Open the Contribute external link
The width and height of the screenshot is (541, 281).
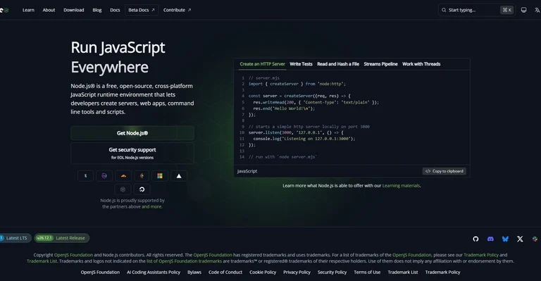(x=177, y=10)
